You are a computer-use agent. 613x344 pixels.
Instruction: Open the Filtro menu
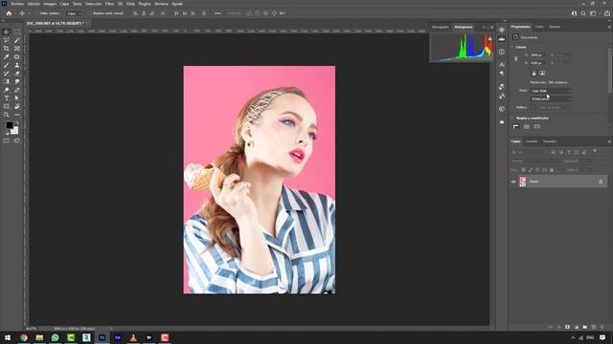(x=109, y=4)
